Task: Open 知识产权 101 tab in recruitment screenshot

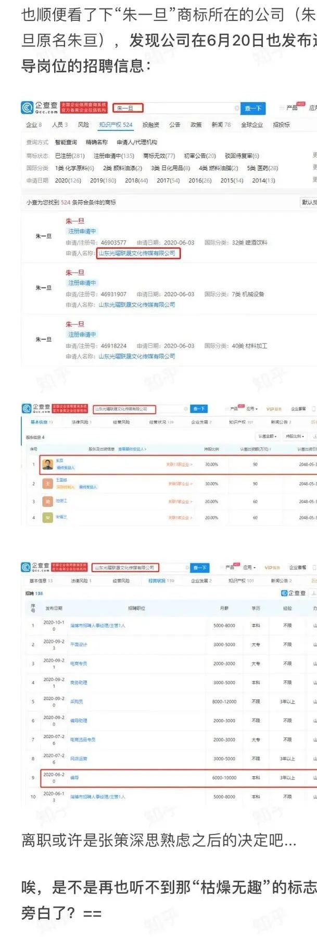Action: [x=241, y=580]
